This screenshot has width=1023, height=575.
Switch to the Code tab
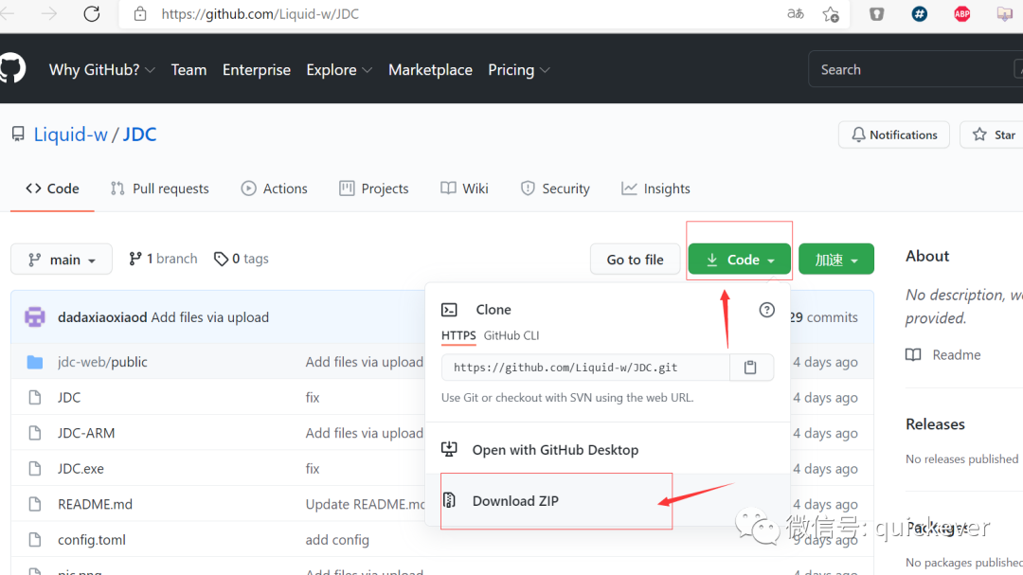click(52, 189)
